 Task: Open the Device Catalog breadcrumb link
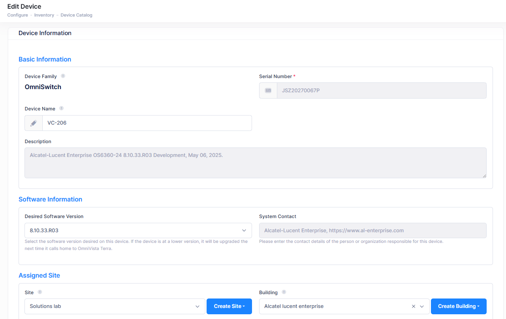pos(76,15)
